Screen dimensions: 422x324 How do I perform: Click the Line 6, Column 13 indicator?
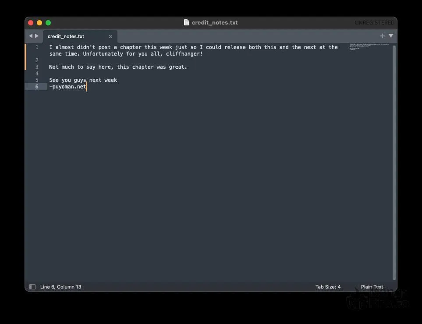tap(60, 287)
